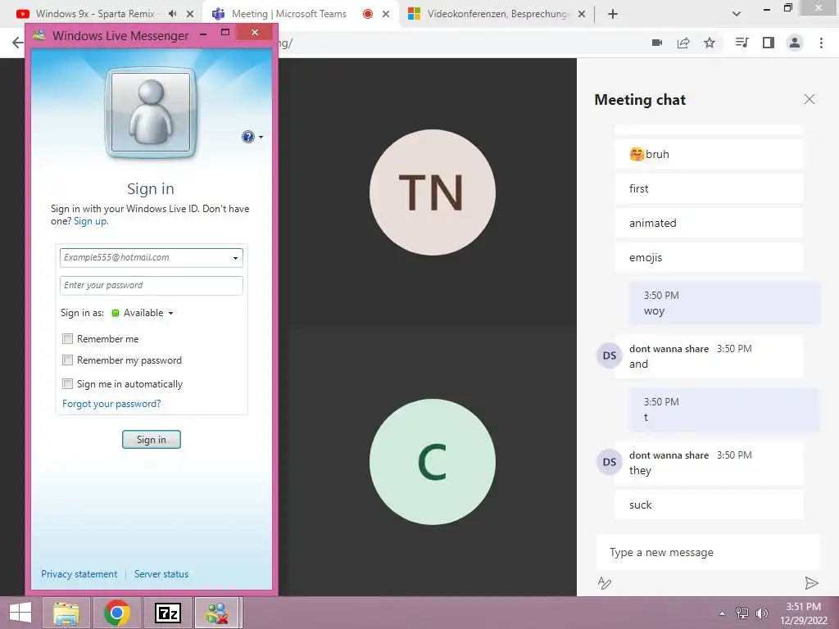Image resolution: width=839 pixels, height=629 pixels.
Task: Click the volume tray icon
Action: click(x=761, y=613)
